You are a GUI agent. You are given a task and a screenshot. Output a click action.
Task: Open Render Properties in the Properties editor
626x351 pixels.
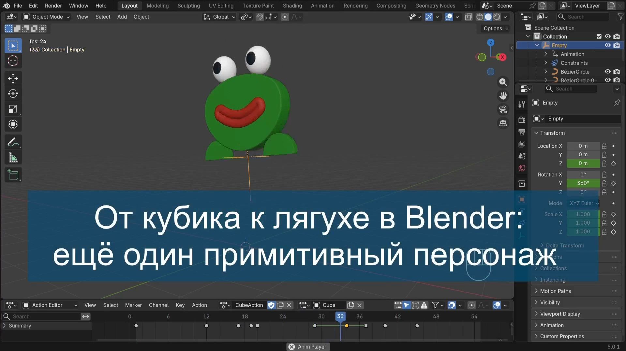tap(521, 119)
